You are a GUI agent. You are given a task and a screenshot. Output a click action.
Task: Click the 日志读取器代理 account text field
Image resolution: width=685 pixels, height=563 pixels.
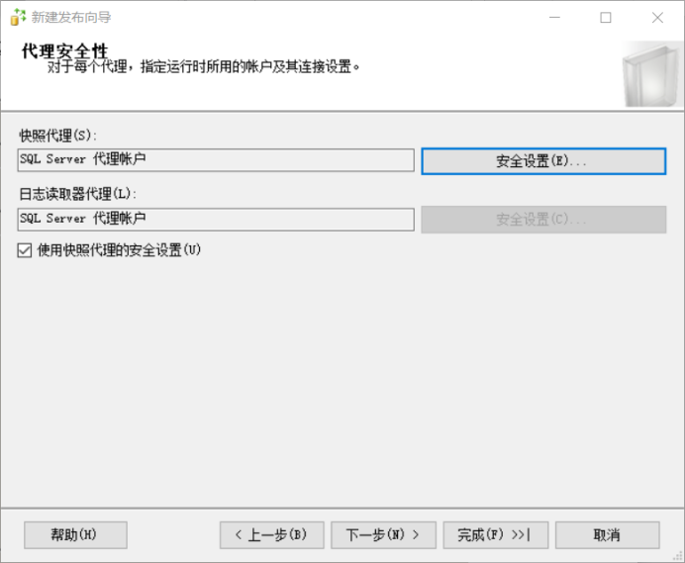(x=216, y=219)
